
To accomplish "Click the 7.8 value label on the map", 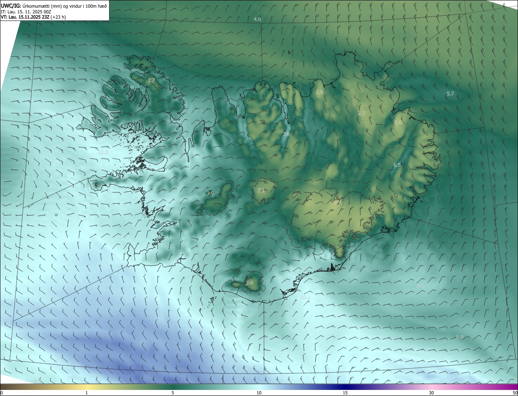I will tap(286, 134).
